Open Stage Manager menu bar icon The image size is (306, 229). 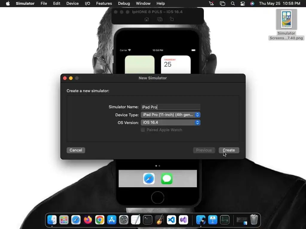pyautogui.click(x=222, y=4)
